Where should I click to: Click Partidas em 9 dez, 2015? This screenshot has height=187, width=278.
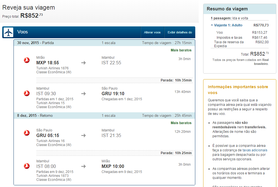pyautogui.click(x=55, y=172)
